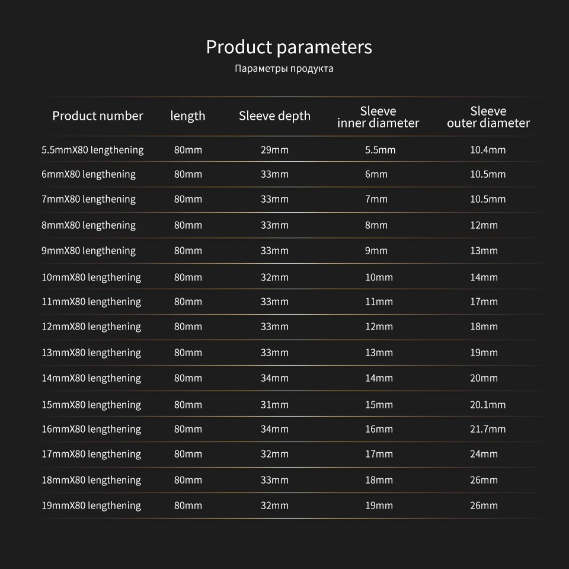
Task: Click the 29mm sleeve depth value
Action: 274,149
